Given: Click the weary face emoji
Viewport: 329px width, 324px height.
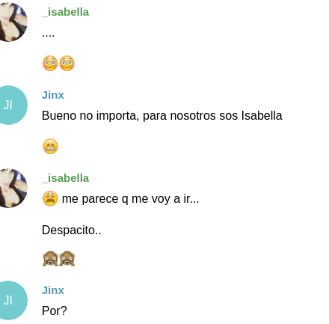Looking at the screenshot, I should pos(50,198).
